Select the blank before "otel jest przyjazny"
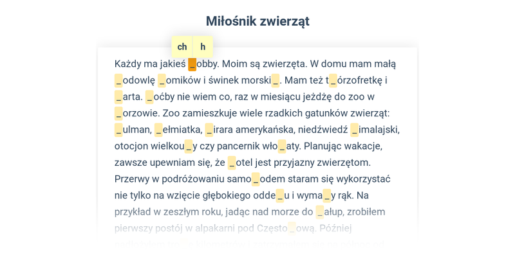The image size is (515, 257). (232, 163)
